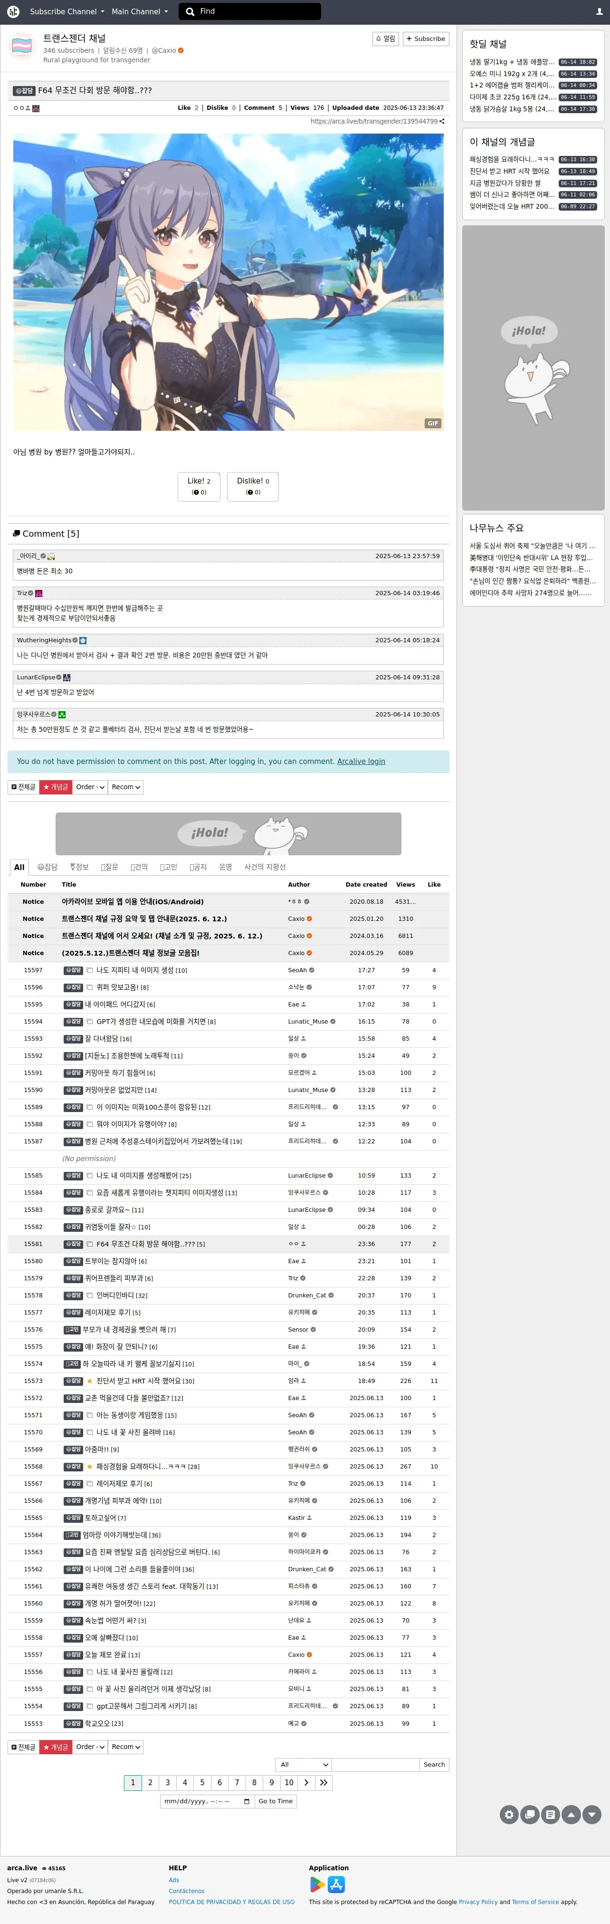Go to page 2 in the pagination
Screen dimensions: 610x1924
tap(150, 1782)
